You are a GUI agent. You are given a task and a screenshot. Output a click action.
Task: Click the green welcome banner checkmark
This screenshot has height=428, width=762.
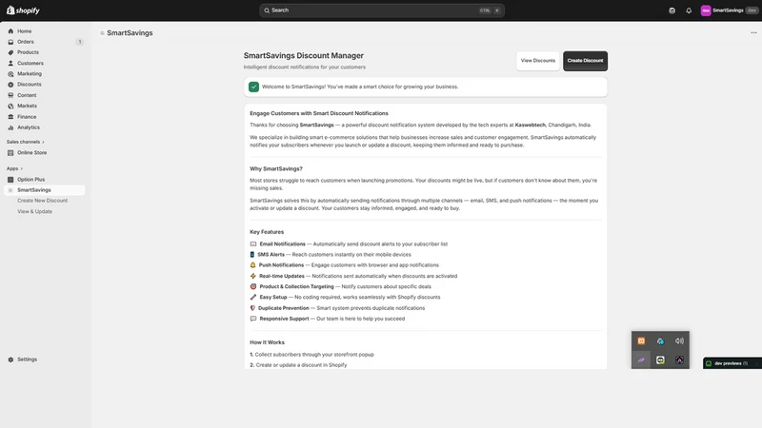click(253, 87)
